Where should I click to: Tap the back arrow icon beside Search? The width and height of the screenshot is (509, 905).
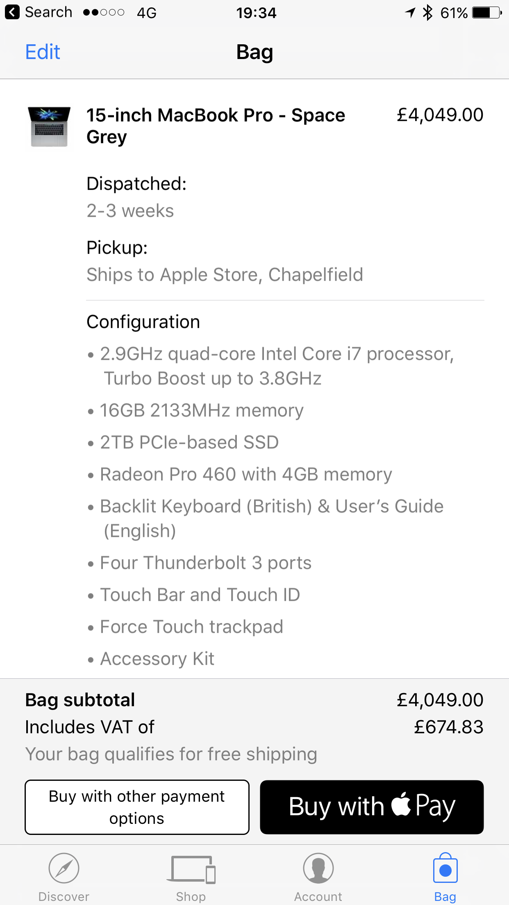click(x=12, y=12)
